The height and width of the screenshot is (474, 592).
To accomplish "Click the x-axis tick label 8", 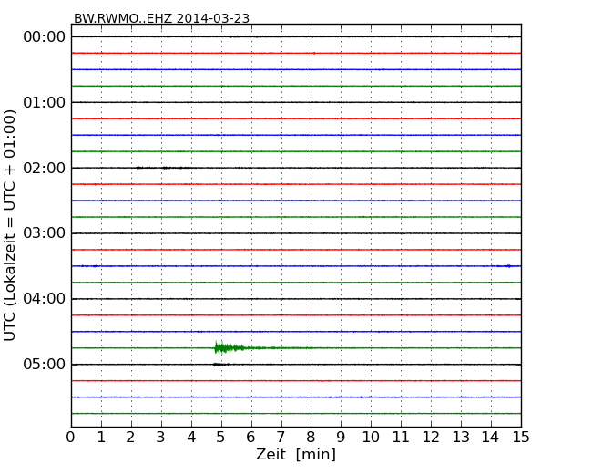I will [311, 438].
